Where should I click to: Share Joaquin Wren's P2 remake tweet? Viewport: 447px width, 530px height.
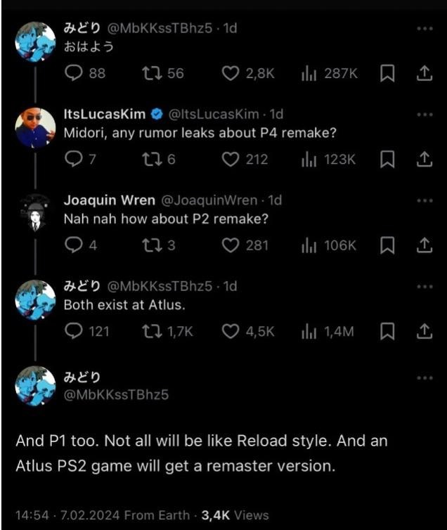[424, 245]
